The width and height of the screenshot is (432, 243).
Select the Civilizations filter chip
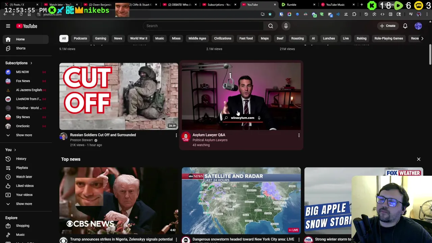tap(223, 38)
